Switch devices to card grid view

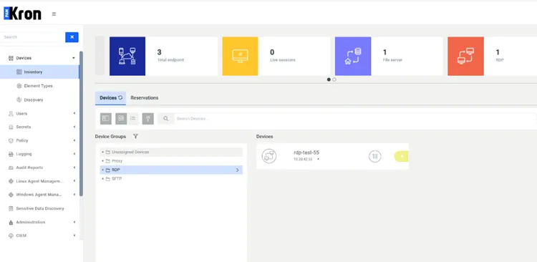click(121, 119)
